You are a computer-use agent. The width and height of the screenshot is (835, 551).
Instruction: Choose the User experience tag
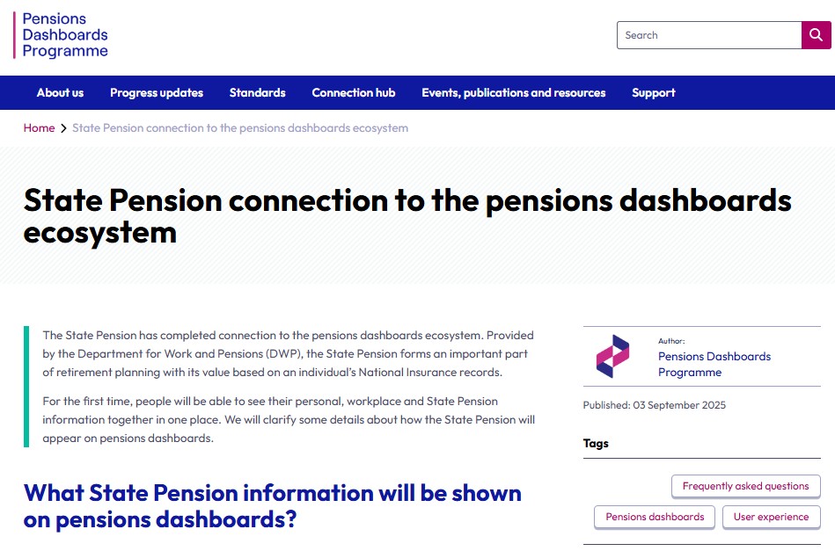tap(771, 517)
